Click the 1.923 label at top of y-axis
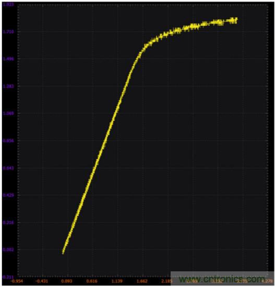This screenshot has width=275, height=287. [8, 4]
